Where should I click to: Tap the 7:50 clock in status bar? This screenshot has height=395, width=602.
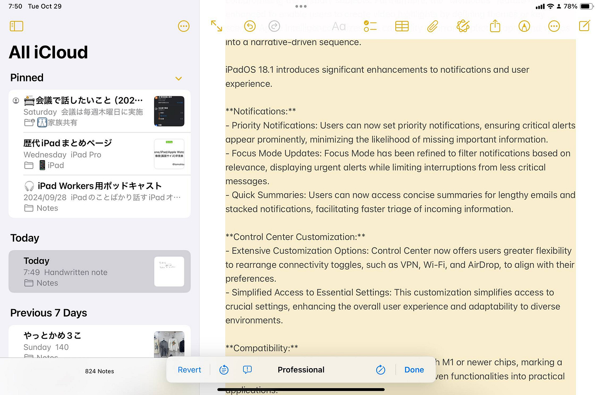15,6
